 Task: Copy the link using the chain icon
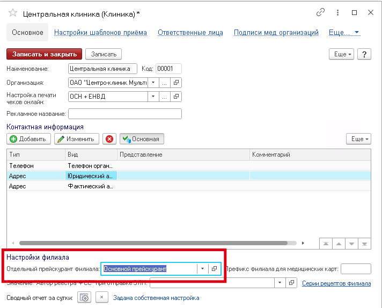coord(321,12)
